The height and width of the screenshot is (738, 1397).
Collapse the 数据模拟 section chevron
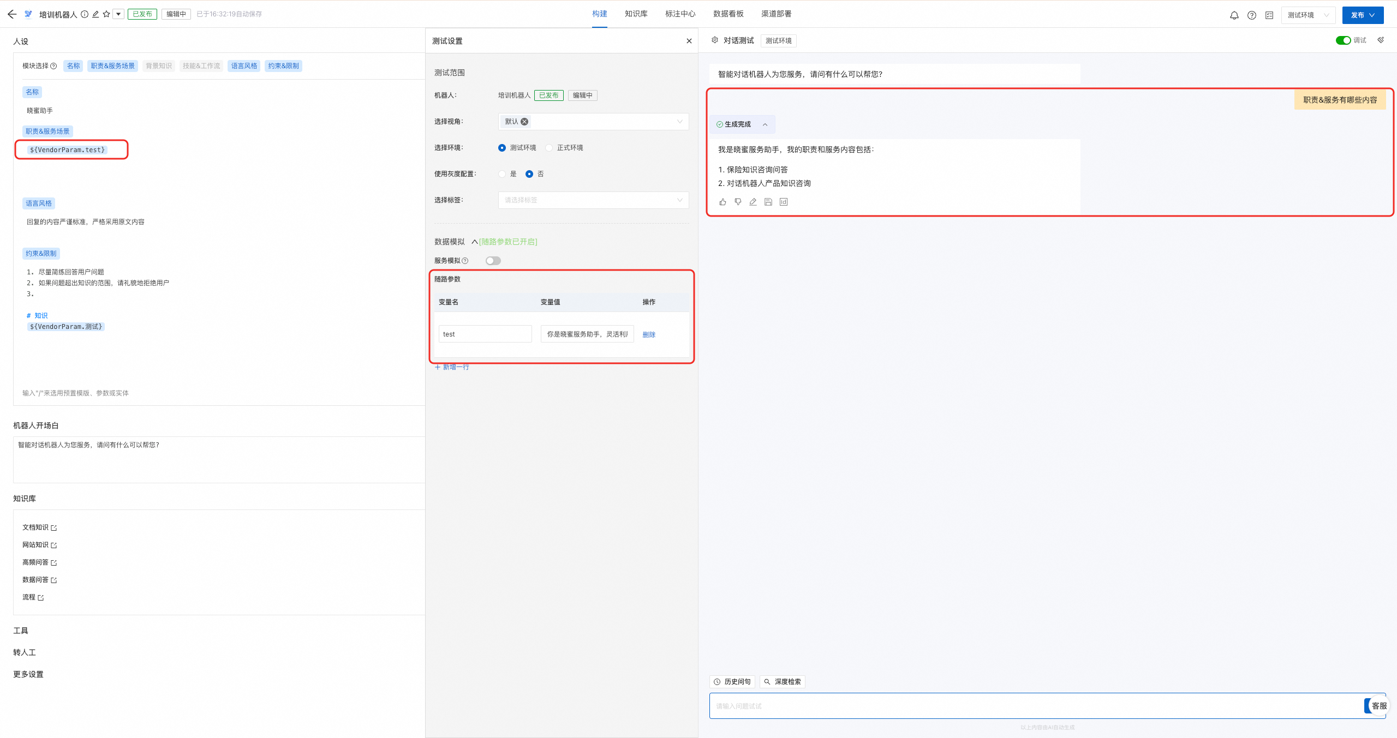pos(475,242)
